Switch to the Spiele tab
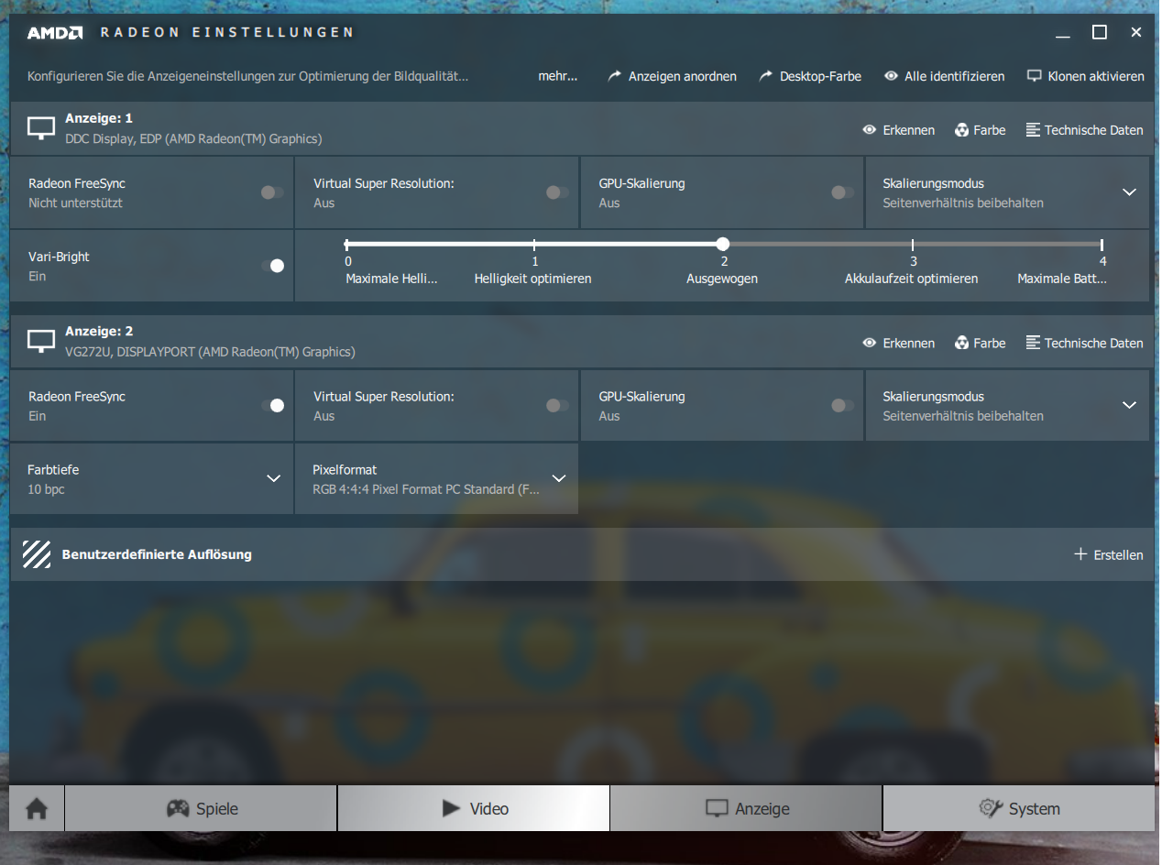Image resolution: width=1162 pixels, height=865 pixels. 201,808
